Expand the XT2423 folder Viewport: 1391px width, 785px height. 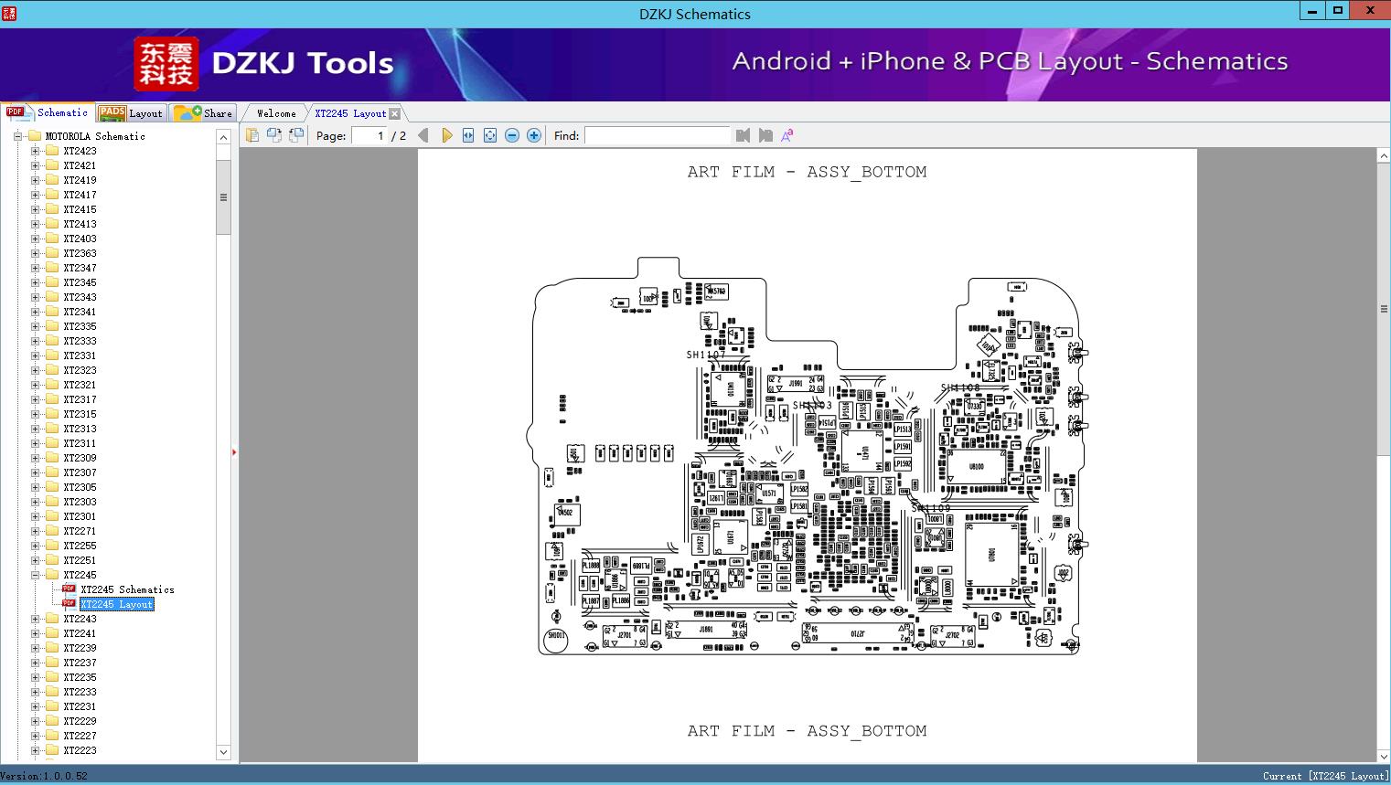pos(35,151)
